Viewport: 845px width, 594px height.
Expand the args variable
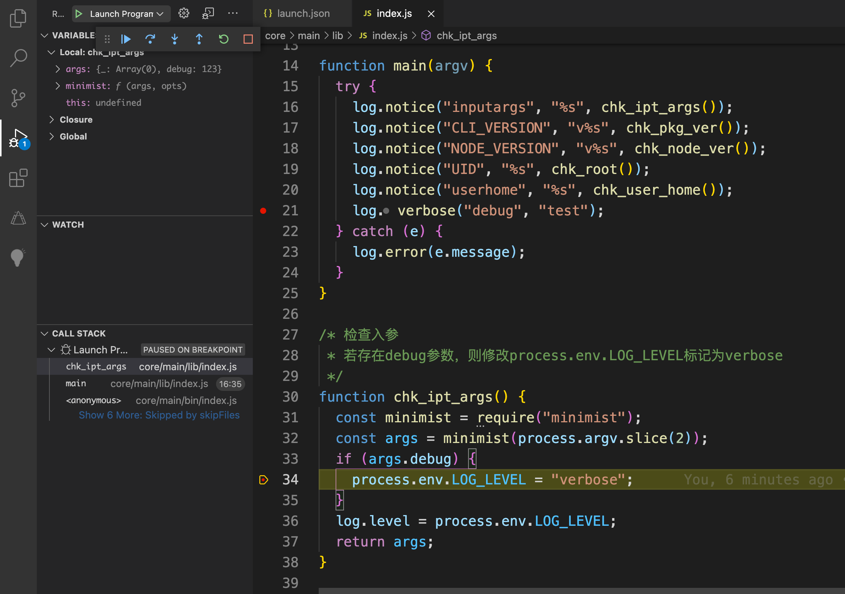pyautogui.click(x=57, y=69)
